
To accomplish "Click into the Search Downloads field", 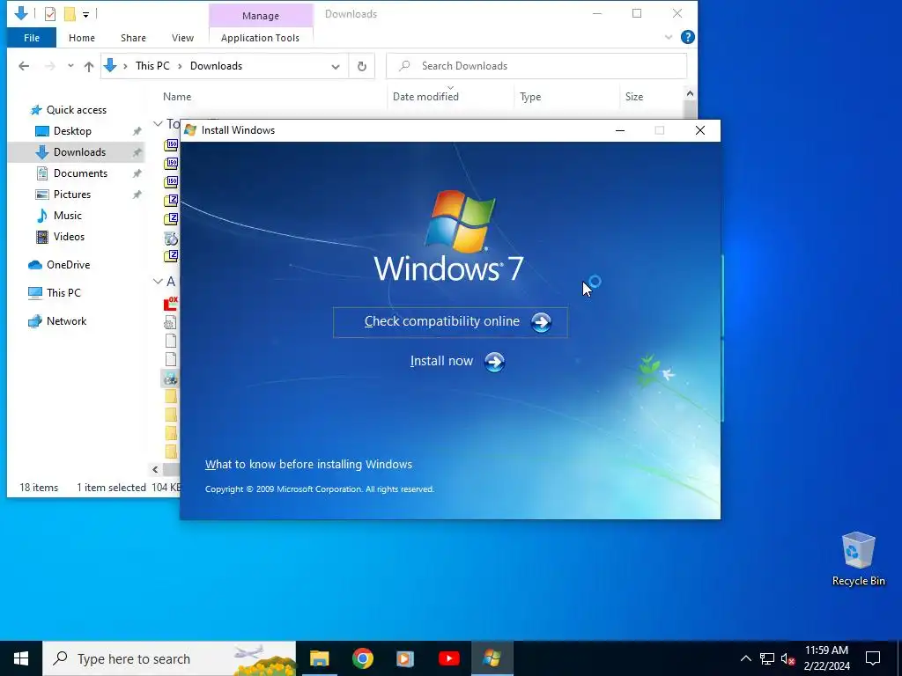I will click(x=536, y=65).
